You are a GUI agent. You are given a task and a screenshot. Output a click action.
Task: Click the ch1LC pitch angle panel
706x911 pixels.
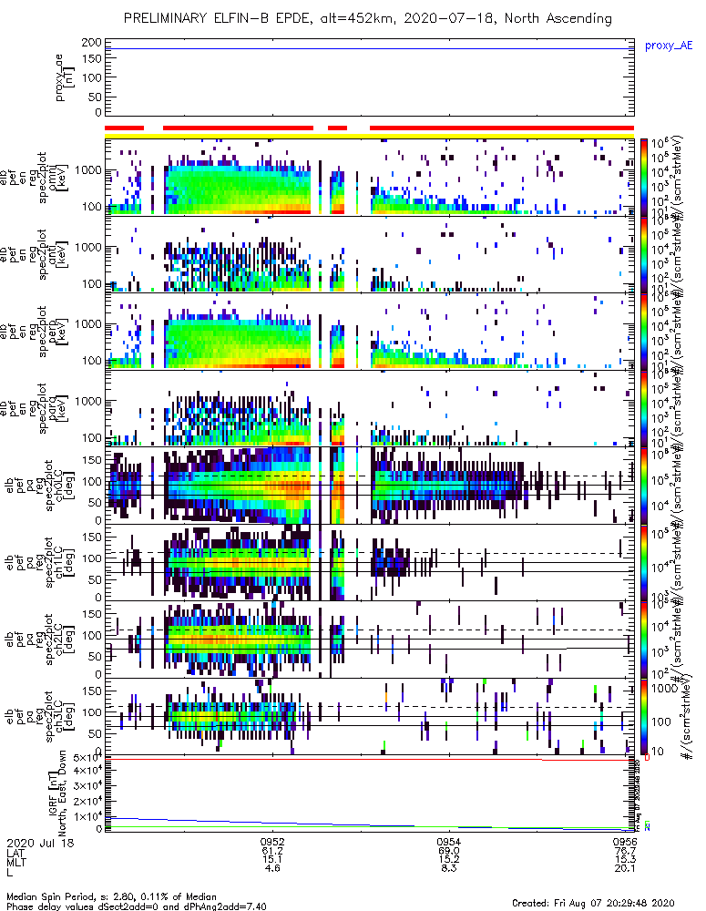(x=369, y=562)
